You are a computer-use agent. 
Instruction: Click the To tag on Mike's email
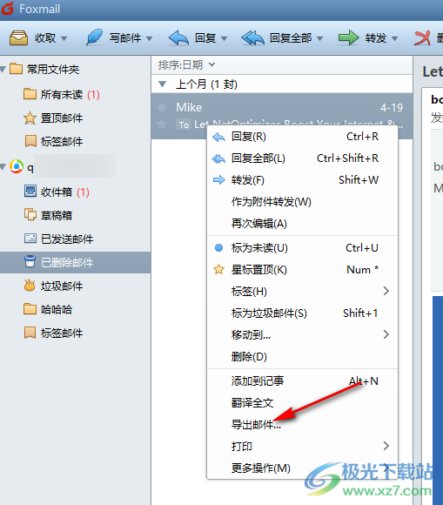(184, 125)
